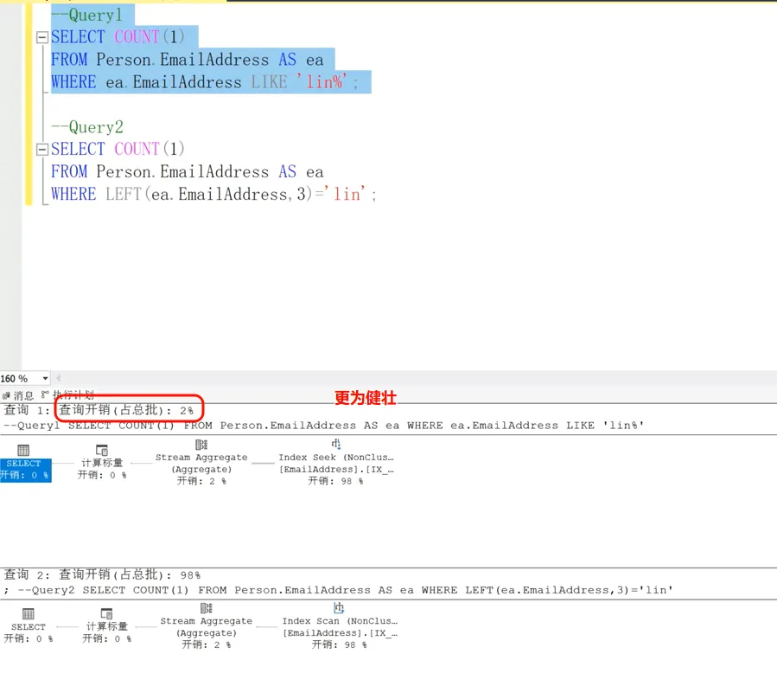777x686 pixels.
Task: Click the LEFT function keyword in Query2
Action: (124, 195)
